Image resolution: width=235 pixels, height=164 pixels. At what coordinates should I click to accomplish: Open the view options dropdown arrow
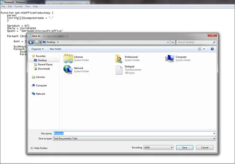coord(204,49)
